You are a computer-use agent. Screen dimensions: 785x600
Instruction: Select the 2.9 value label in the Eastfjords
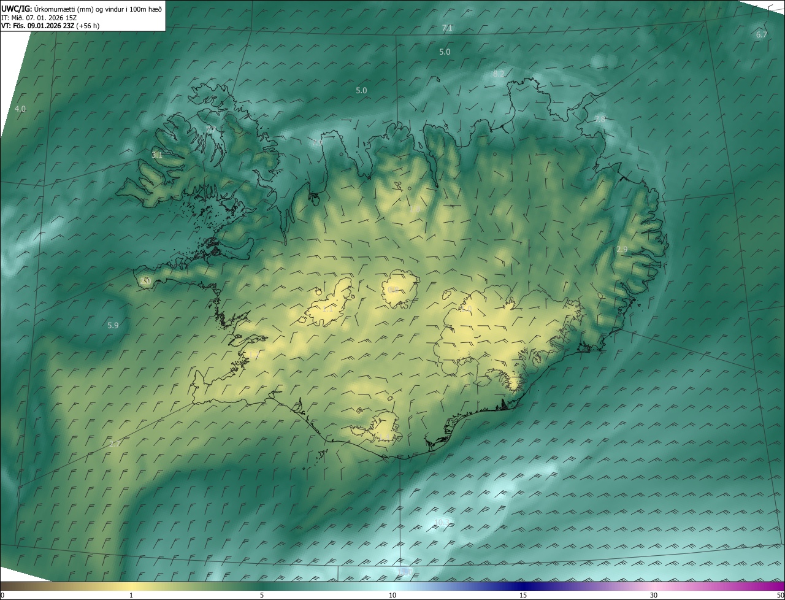pyautogui.click(x=622, y=250)
